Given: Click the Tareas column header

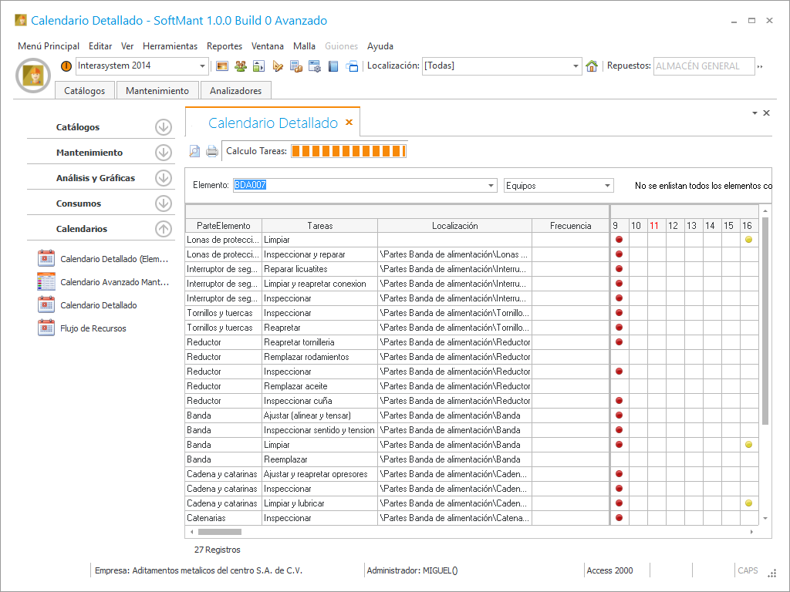Looking at the screenshot, I should pyautogui.click(x=319, y=226).
